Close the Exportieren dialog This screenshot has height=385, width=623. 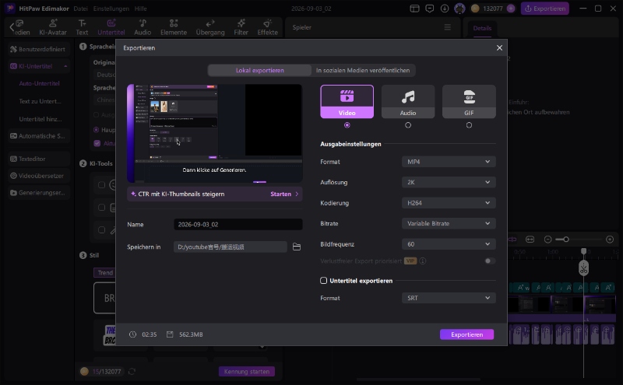tap(499, 47)
